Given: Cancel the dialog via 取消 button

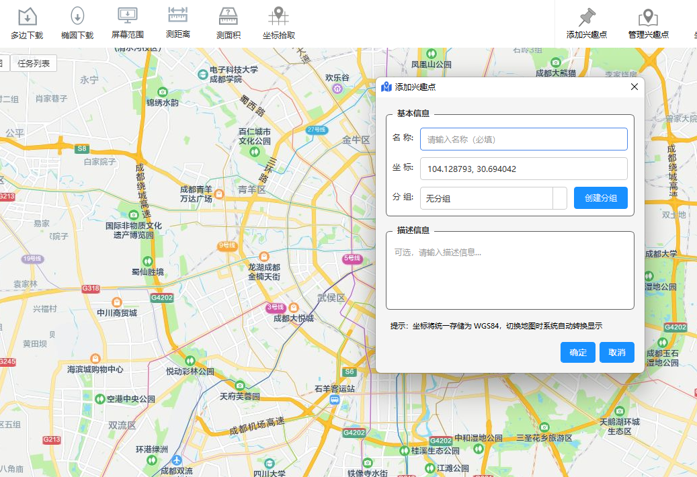Looking at the screenshot, I should click(x=616, y=352).
